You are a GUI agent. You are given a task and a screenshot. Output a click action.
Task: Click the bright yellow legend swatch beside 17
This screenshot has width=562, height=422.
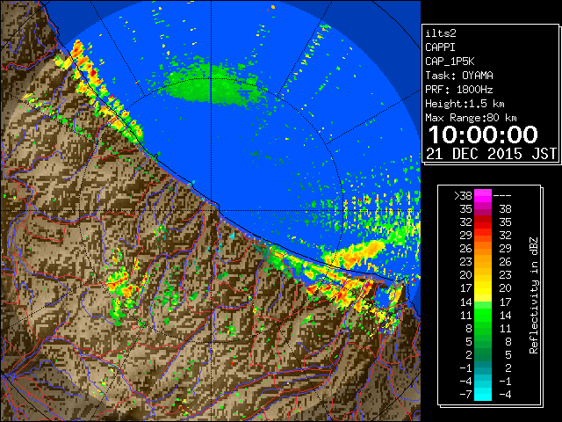[482, 288]
